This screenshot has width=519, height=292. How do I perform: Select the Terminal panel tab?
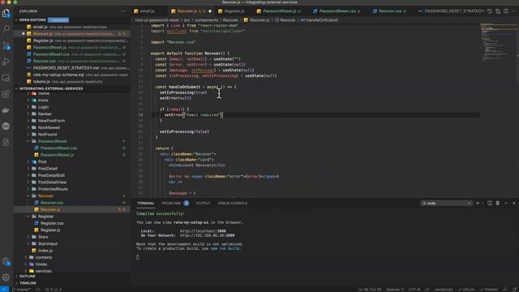[146, 204]
